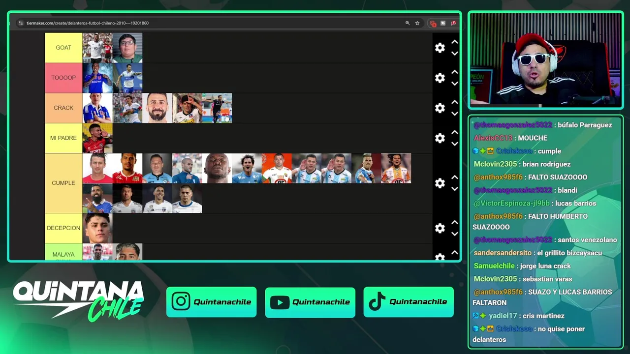This screenshot has height=354, width=630.
Task: Click sandersandersito 'el grillito bizcaysacu' message
Action: click(x=537, y=253)
